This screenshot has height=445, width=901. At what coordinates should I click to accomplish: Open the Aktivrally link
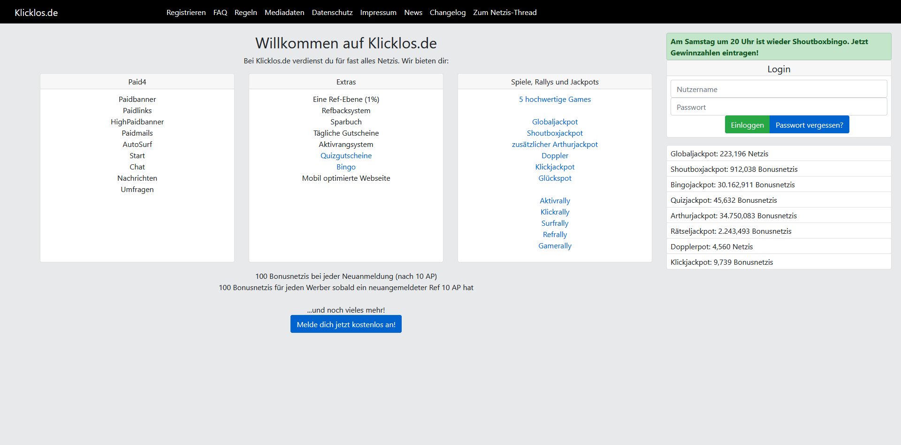click(555, 200)
